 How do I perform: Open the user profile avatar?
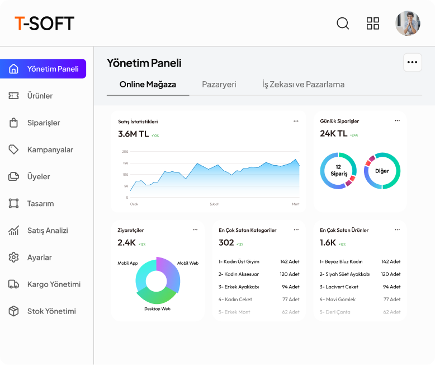pos(408,24)
